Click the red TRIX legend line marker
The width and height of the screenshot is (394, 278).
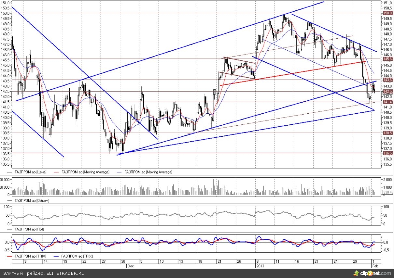(9, 256)
